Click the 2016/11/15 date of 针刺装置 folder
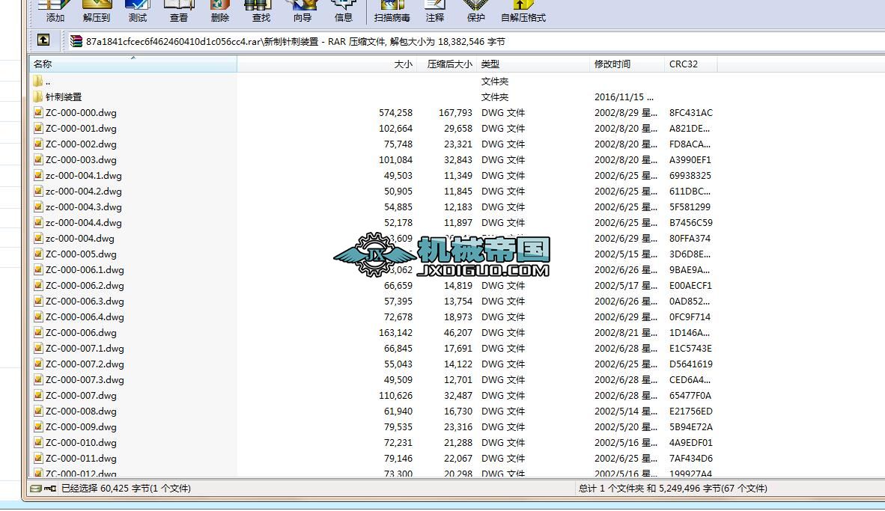 [x=624, y=97]
